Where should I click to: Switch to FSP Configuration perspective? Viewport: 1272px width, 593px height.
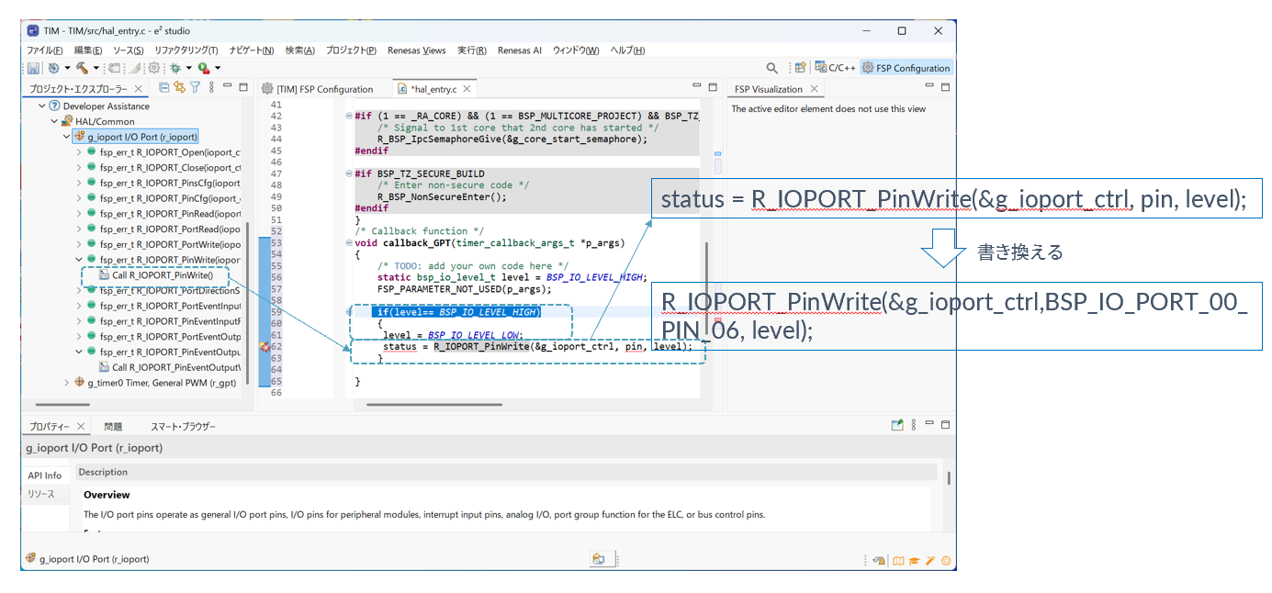[906, 68]
